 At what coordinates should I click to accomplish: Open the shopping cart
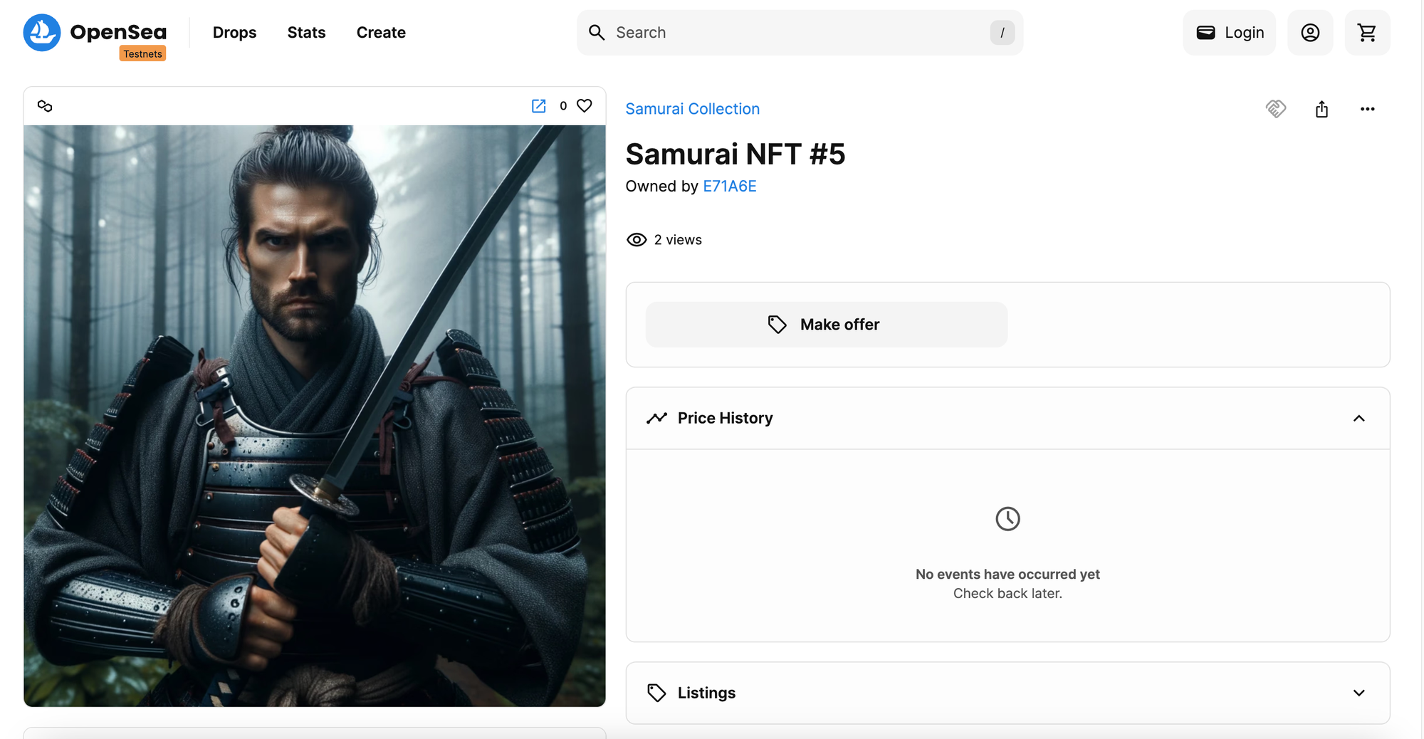[1367, 33]
